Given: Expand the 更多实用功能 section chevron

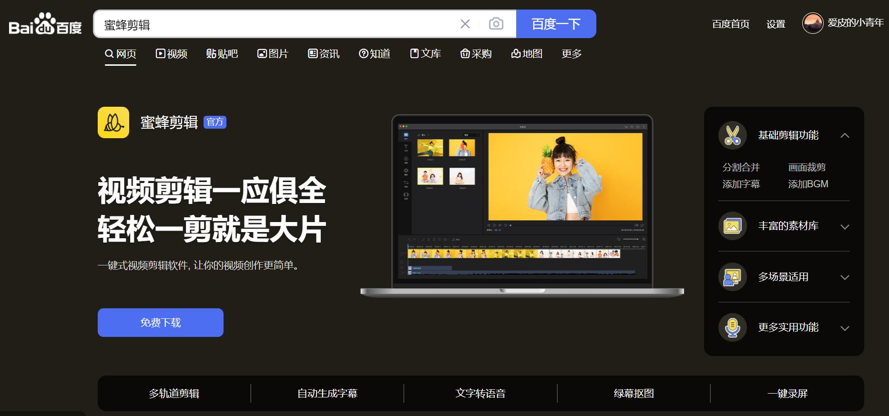Looking at the screenshot, I should 845,328.
